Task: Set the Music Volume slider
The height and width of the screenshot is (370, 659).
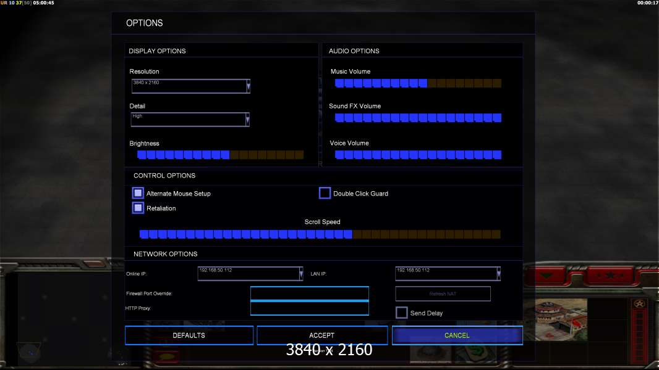Action: [x=418, y=83]
